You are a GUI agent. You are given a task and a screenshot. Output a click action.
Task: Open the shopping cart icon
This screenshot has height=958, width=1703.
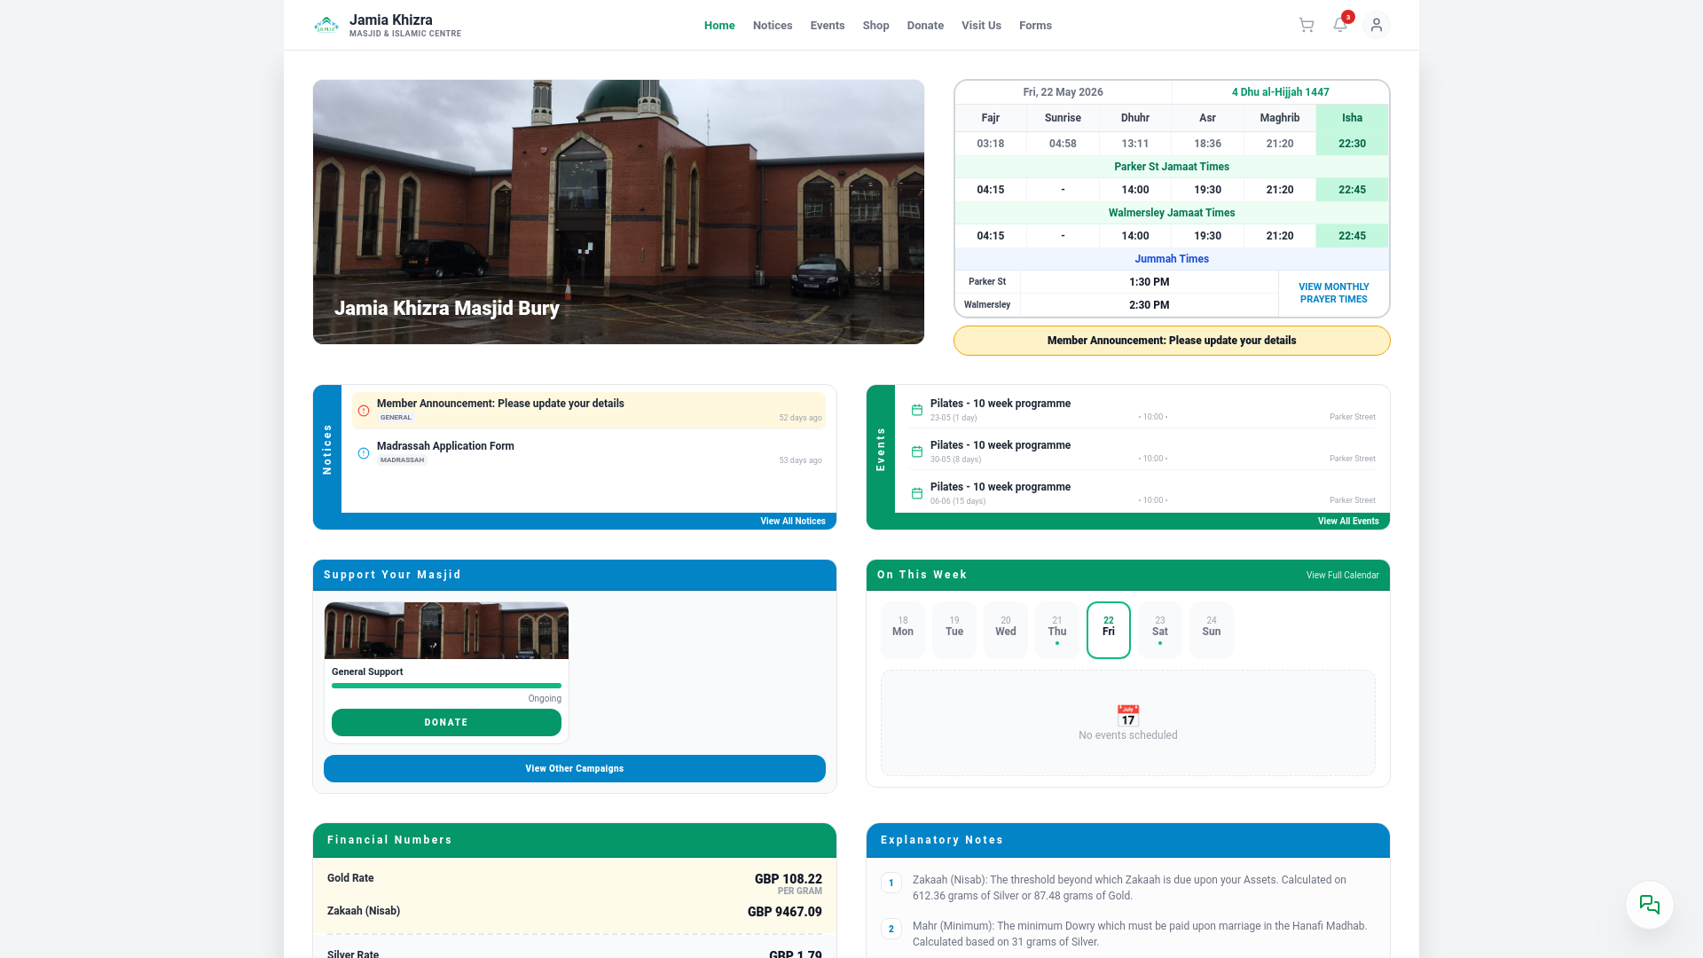tap(1307, 25)
